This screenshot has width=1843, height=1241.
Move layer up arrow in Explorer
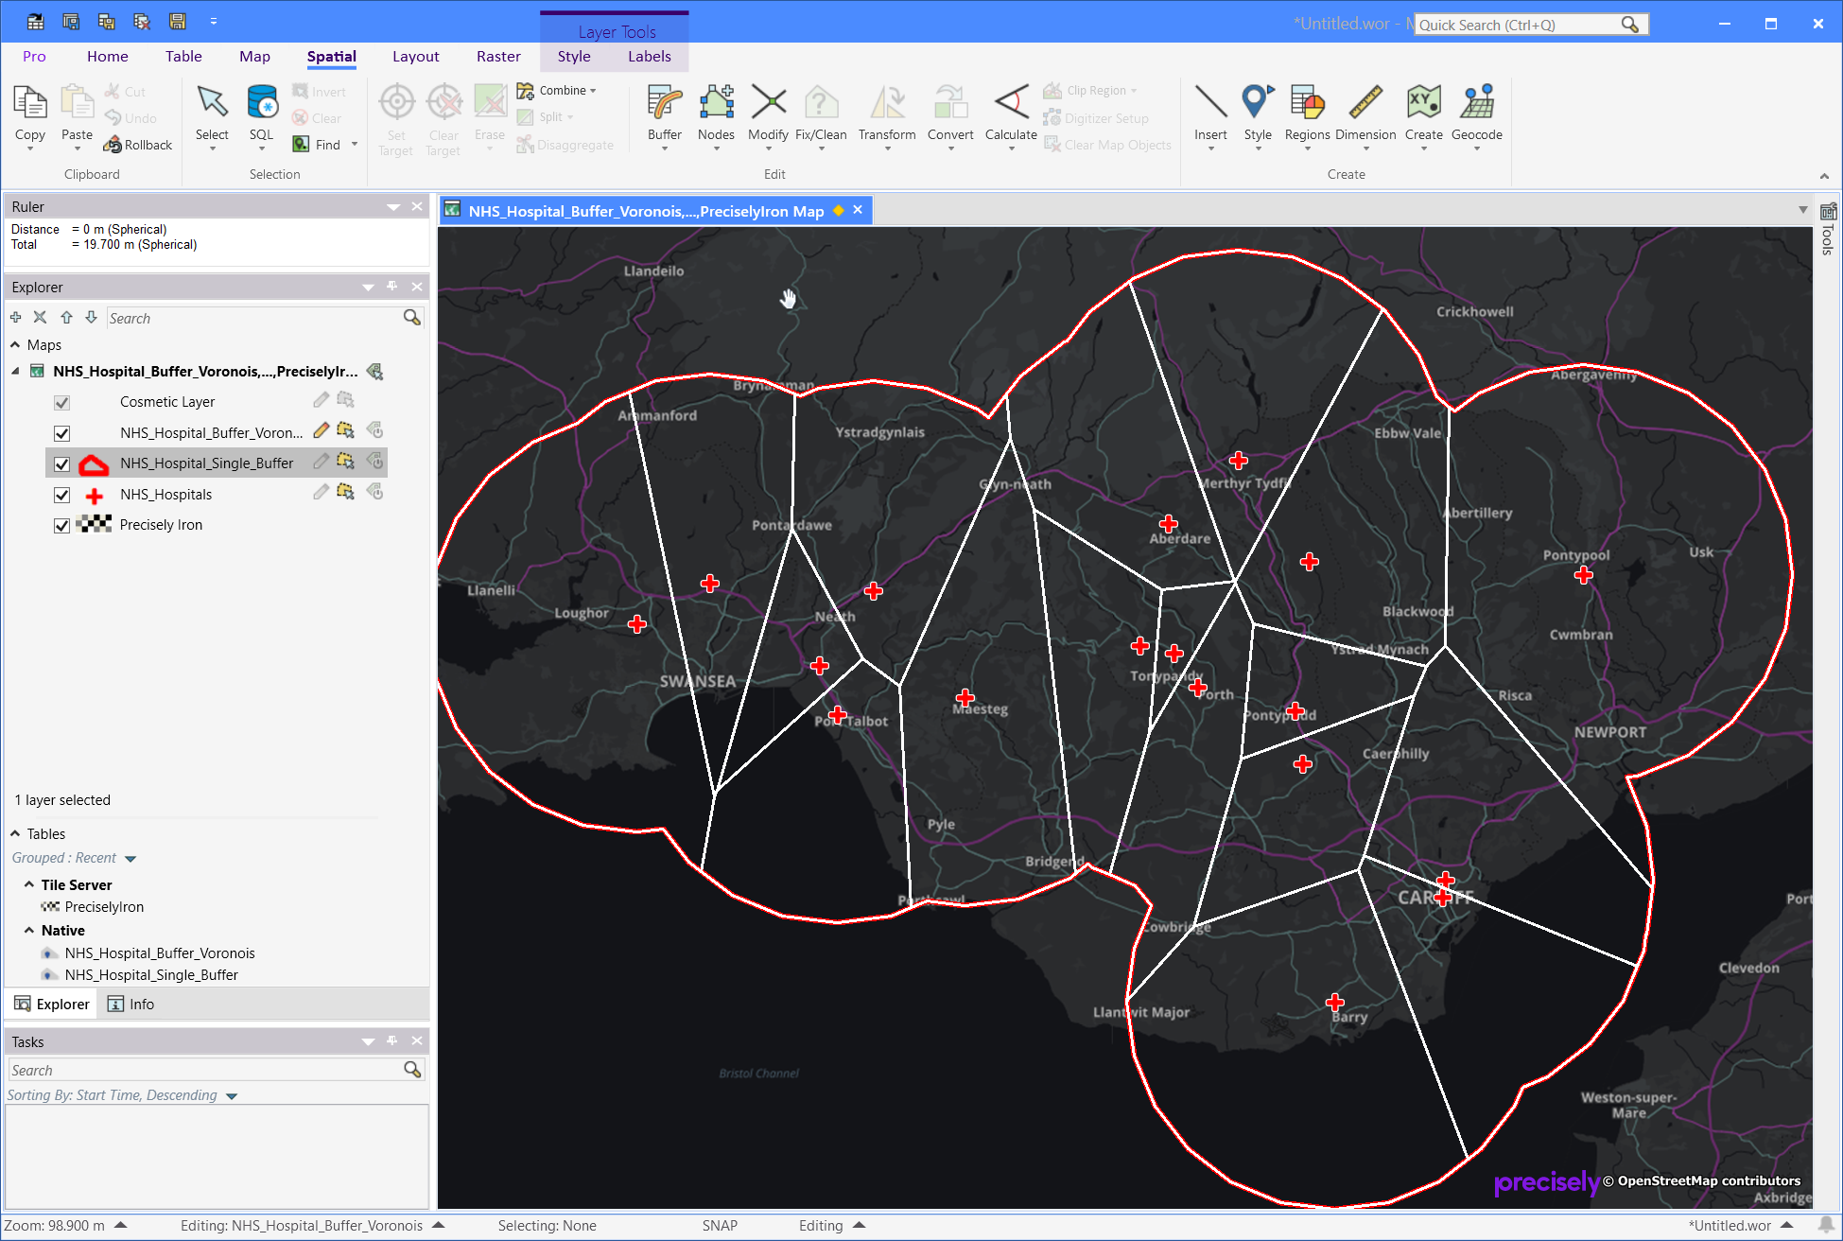(66, 317)
